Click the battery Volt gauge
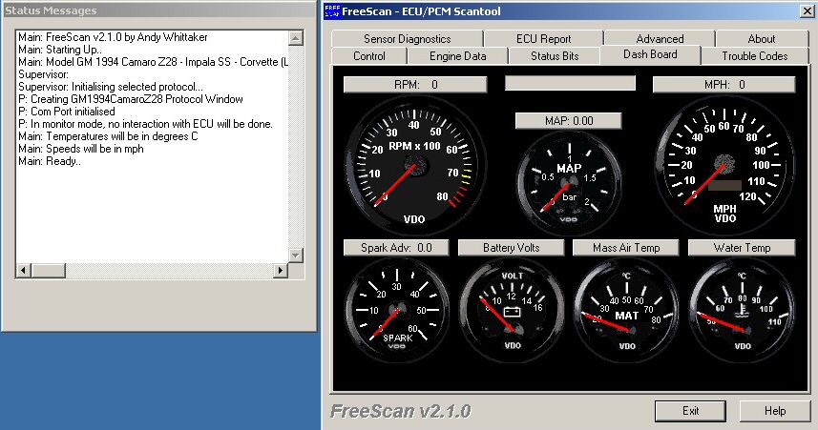 pos(512,310)
